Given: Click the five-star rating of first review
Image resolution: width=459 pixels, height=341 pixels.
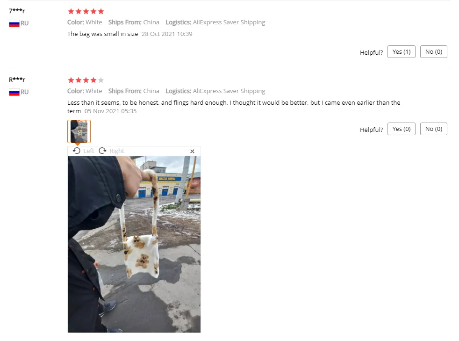Looking at the screenshot, I should (x=86, y=11).
